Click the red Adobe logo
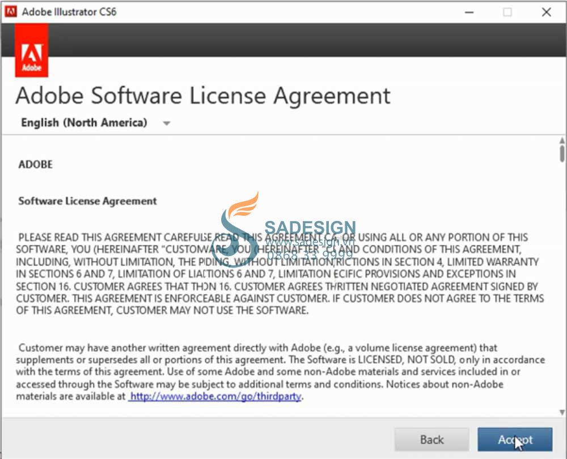This screenshot has width=567, height=459. 31,50
